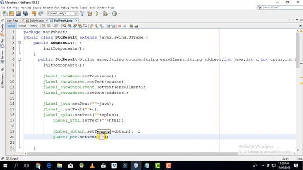
Task: Click the scroll-down arrow of editor scrollbar
Action: coord(298,150)
